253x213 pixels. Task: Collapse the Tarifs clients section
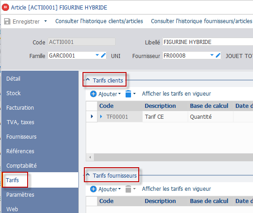[x=88, y=79]
